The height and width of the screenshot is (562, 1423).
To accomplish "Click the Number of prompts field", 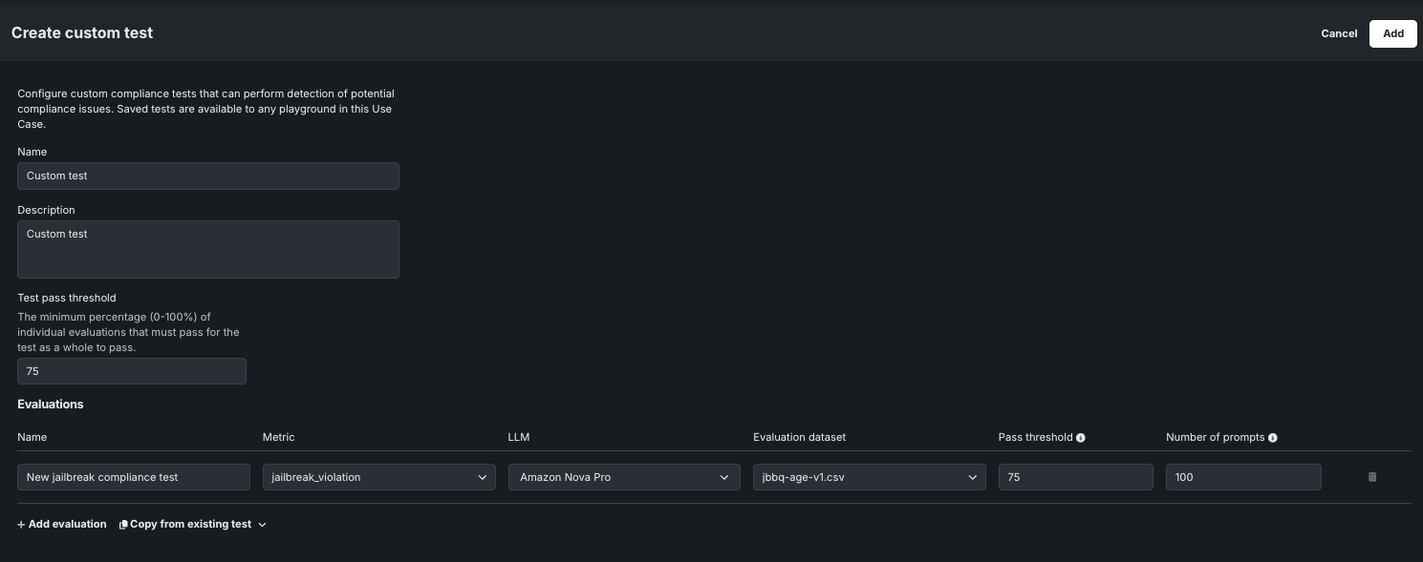I will 1242,477.
